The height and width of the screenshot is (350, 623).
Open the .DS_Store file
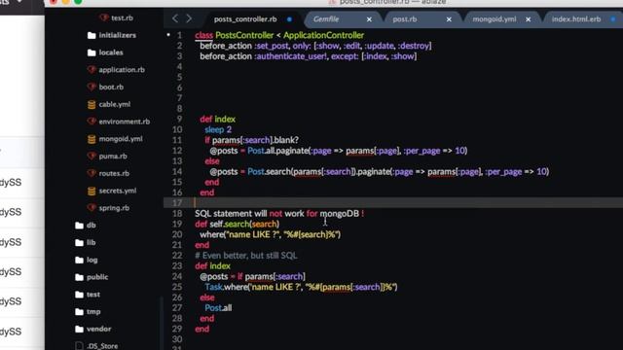click(102, 346)
